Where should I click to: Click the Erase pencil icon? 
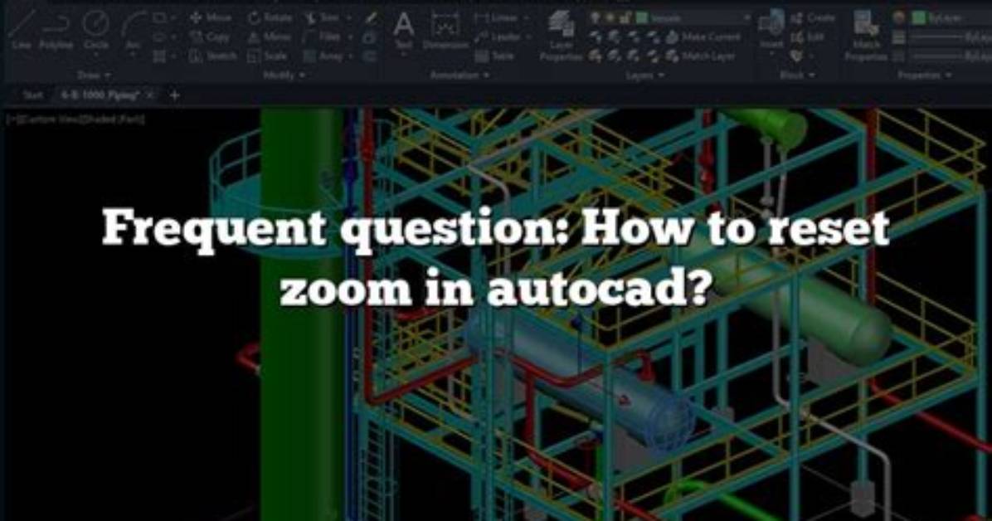tap(370, 18)
